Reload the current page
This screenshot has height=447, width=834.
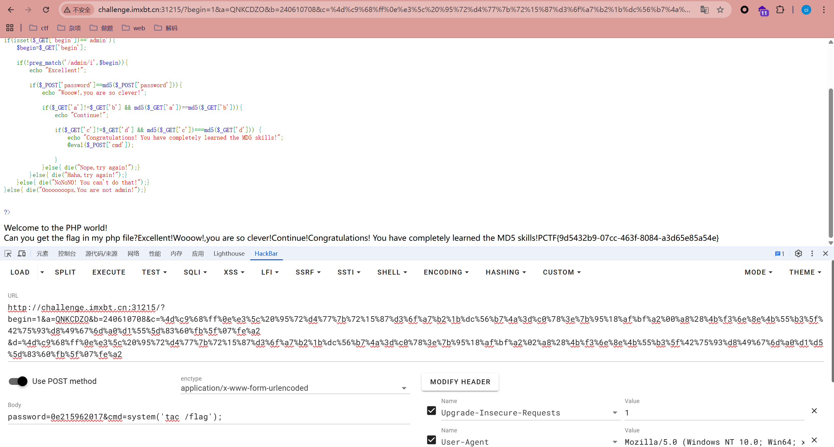click(46, 9)
